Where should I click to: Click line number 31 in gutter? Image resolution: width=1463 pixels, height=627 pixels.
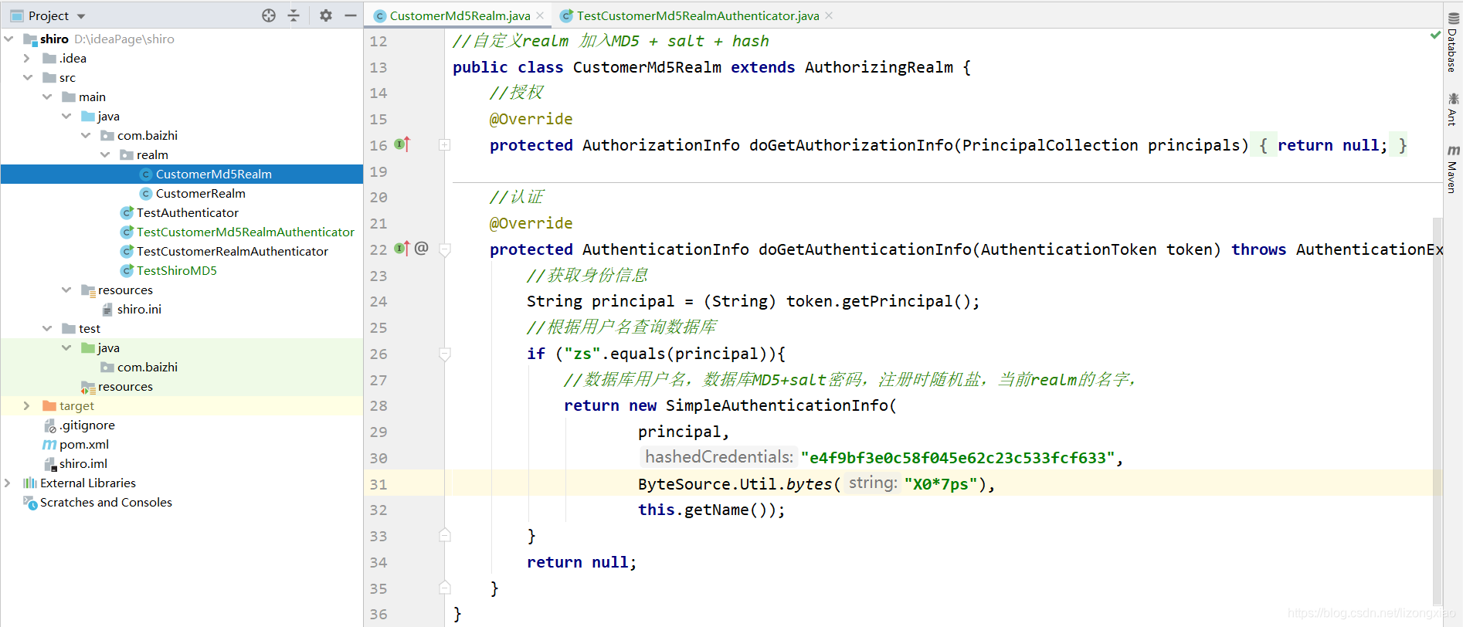pos(378,484)
